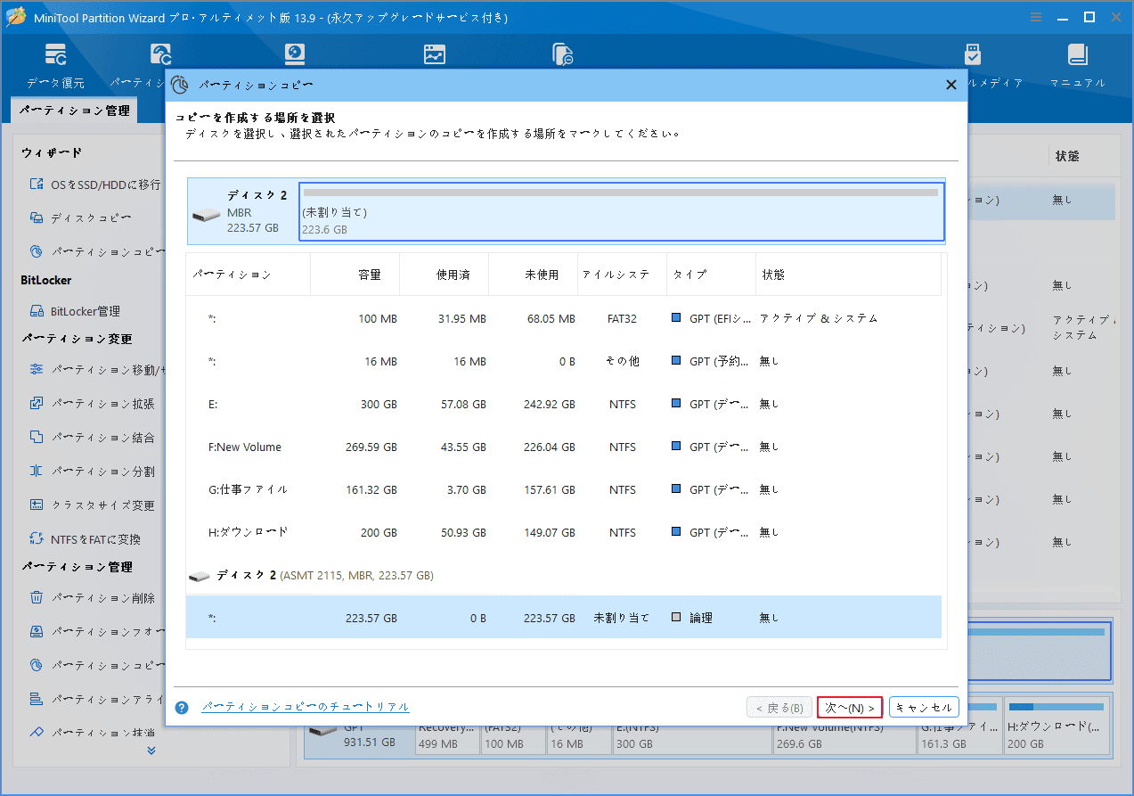Sort by 使用済 column header
1134x796 pixels.
click(x=445, y=275)
